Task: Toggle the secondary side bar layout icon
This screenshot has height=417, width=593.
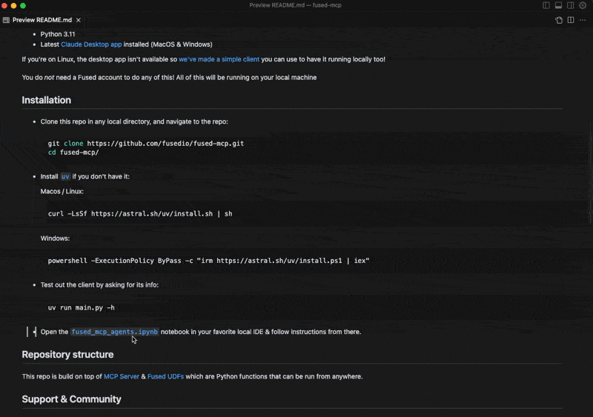Action: [x=570, y=5]
